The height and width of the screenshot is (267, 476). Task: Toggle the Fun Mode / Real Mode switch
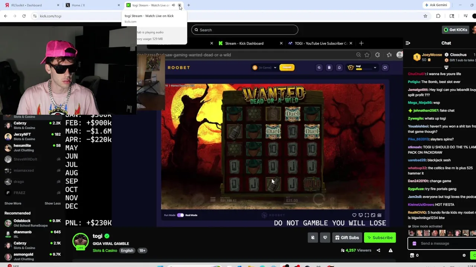[180, 215]
